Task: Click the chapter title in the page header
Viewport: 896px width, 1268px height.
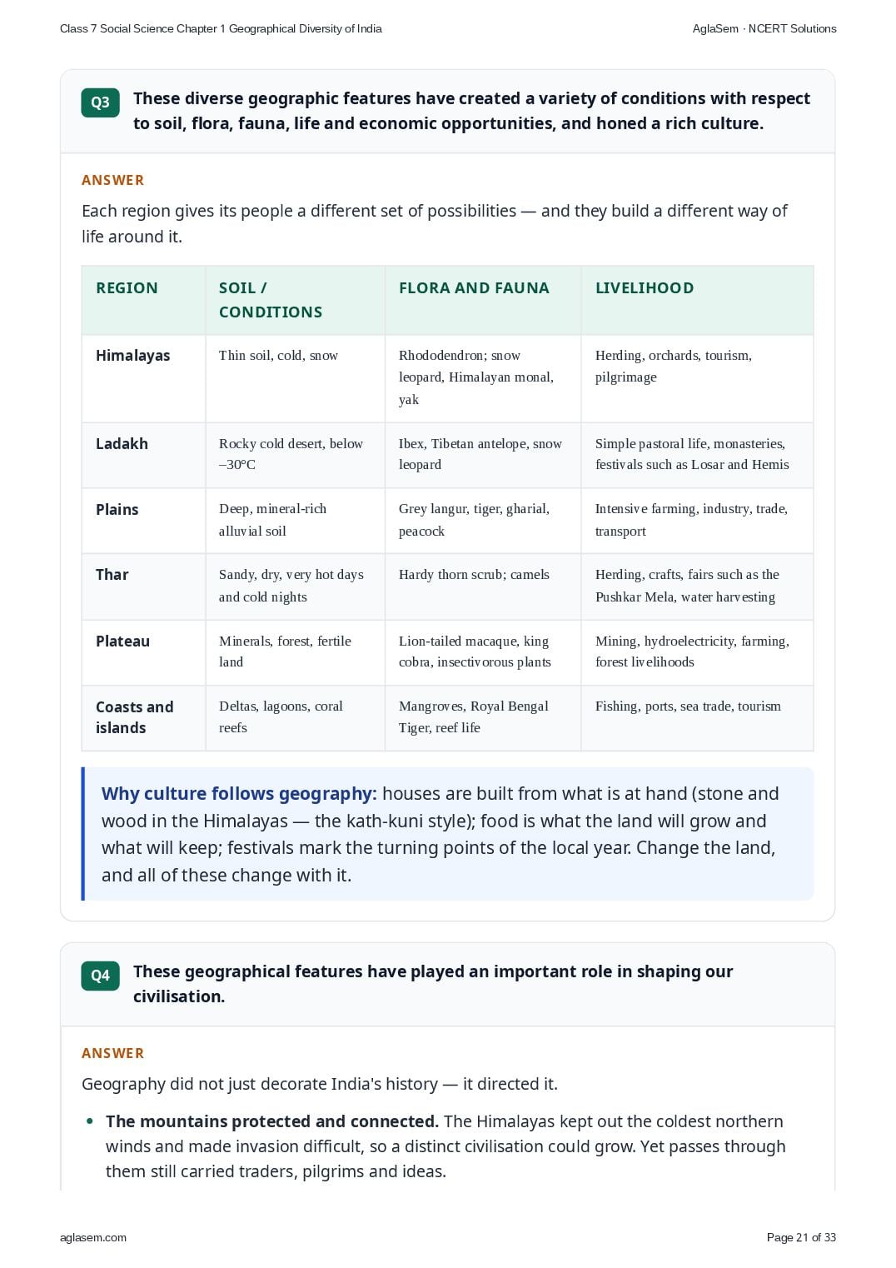Action: tap(221, 28)
